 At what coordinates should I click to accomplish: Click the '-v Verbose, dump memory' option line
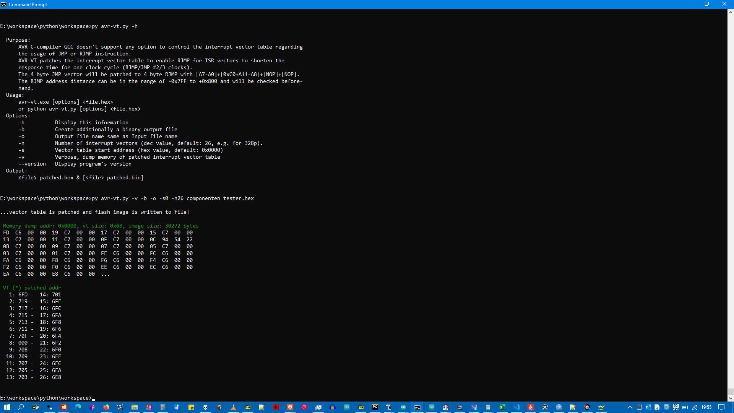click(119, 157)
